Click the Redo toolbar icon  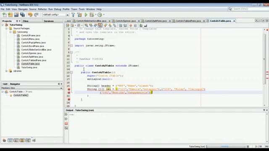click(36, 15)
